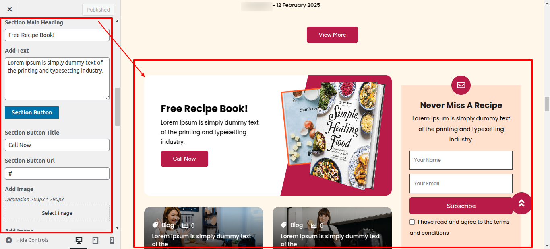Click the views chart icon on second post
The width and height of the screenshot is (550, 249).
[313, 225]
